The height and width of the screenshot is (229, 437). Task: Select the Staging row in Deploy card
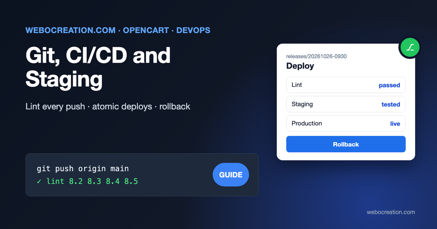(346, 104)
